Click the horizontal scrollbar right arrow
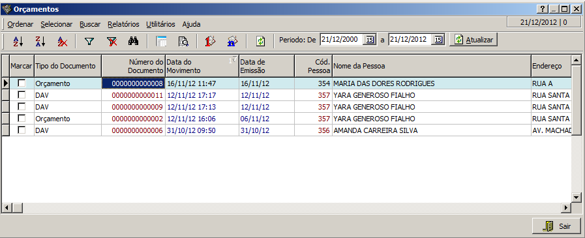Screen dimensions: 585x238 [566, 208]
